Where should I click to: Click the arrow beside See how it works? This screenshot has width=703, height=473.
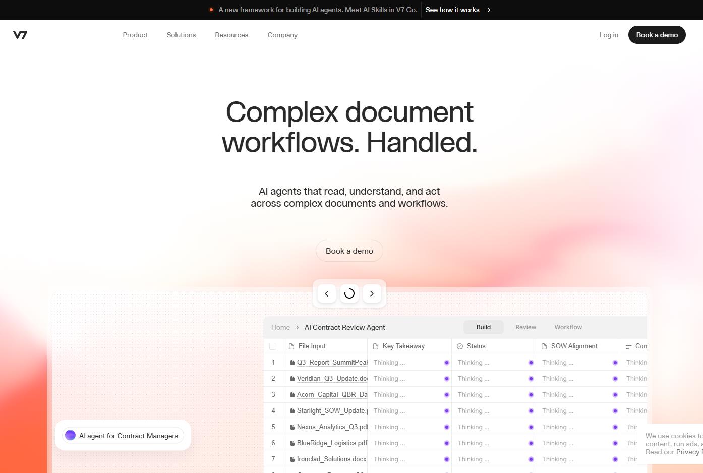point(487,10)
